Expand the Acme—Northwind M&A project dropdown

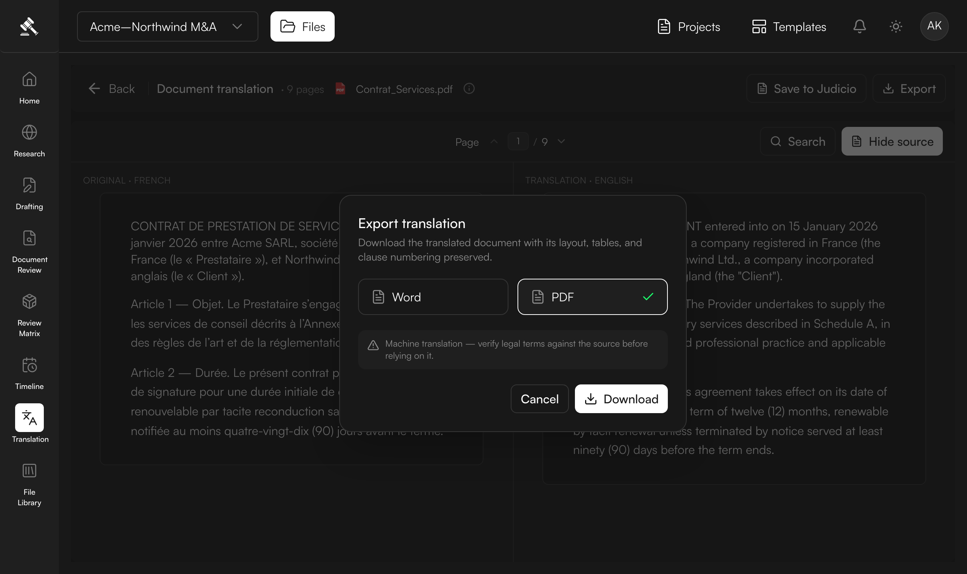coord(167,26)
